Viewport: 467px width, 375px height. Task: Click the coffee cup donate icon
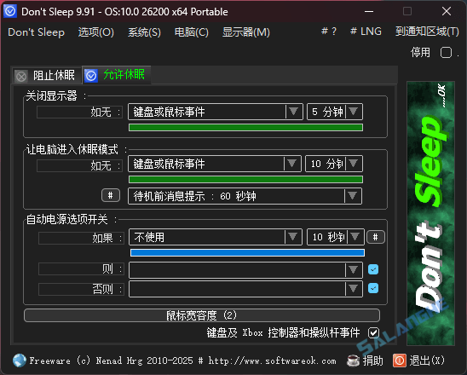pyautogui.click(x=353, y=361)
